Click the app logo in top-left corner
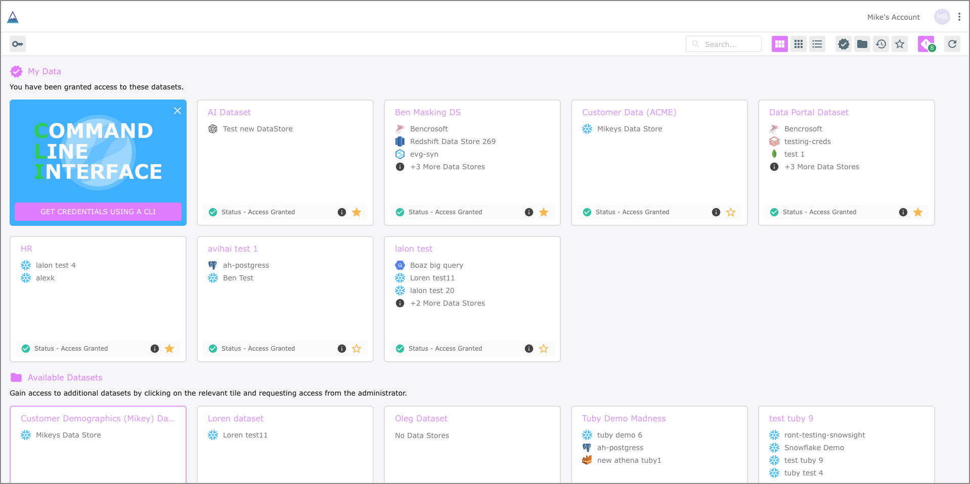This screenshot has height=484, width=970. click(x=13, y=17)
